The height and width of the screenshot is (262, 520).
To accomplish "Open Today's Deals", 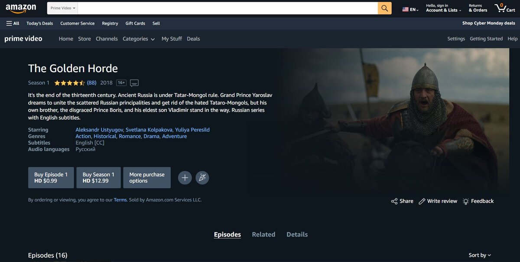I will pos(39,23).
